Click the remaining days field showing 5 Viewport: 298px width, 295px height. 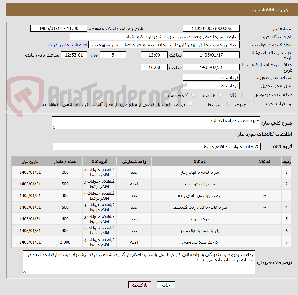pos(113,55)
